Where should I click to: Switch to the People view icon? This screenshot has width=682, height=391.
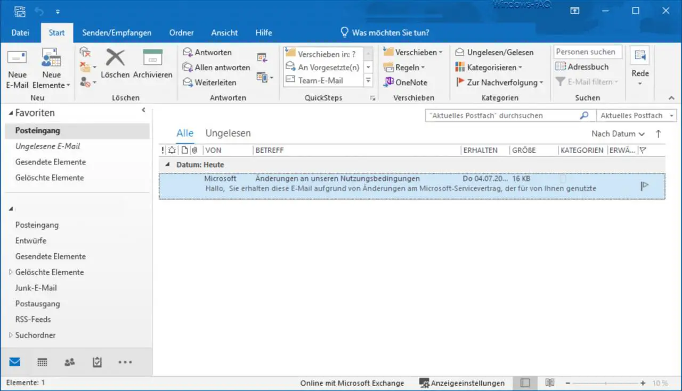click(x=69, y=362)
